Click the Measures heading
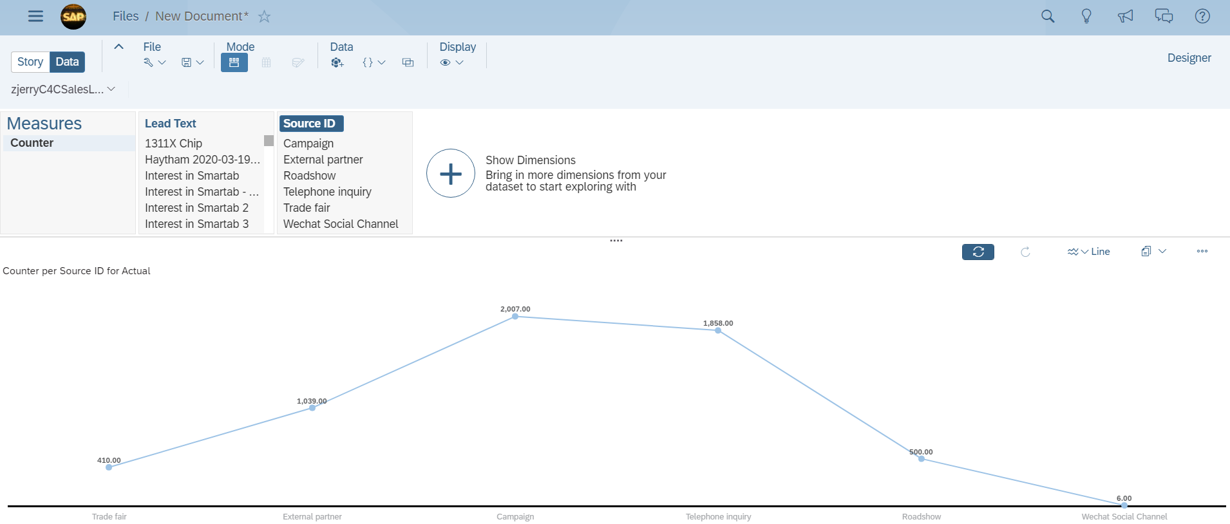Screen dimensions: 1230x524 [44, 123]
